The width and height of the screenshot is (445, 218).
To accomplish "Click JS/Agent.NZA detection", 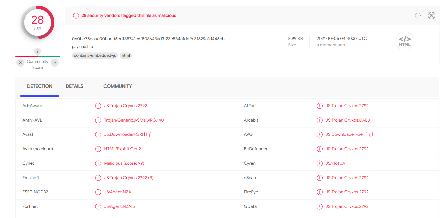I will pos(118,192).
